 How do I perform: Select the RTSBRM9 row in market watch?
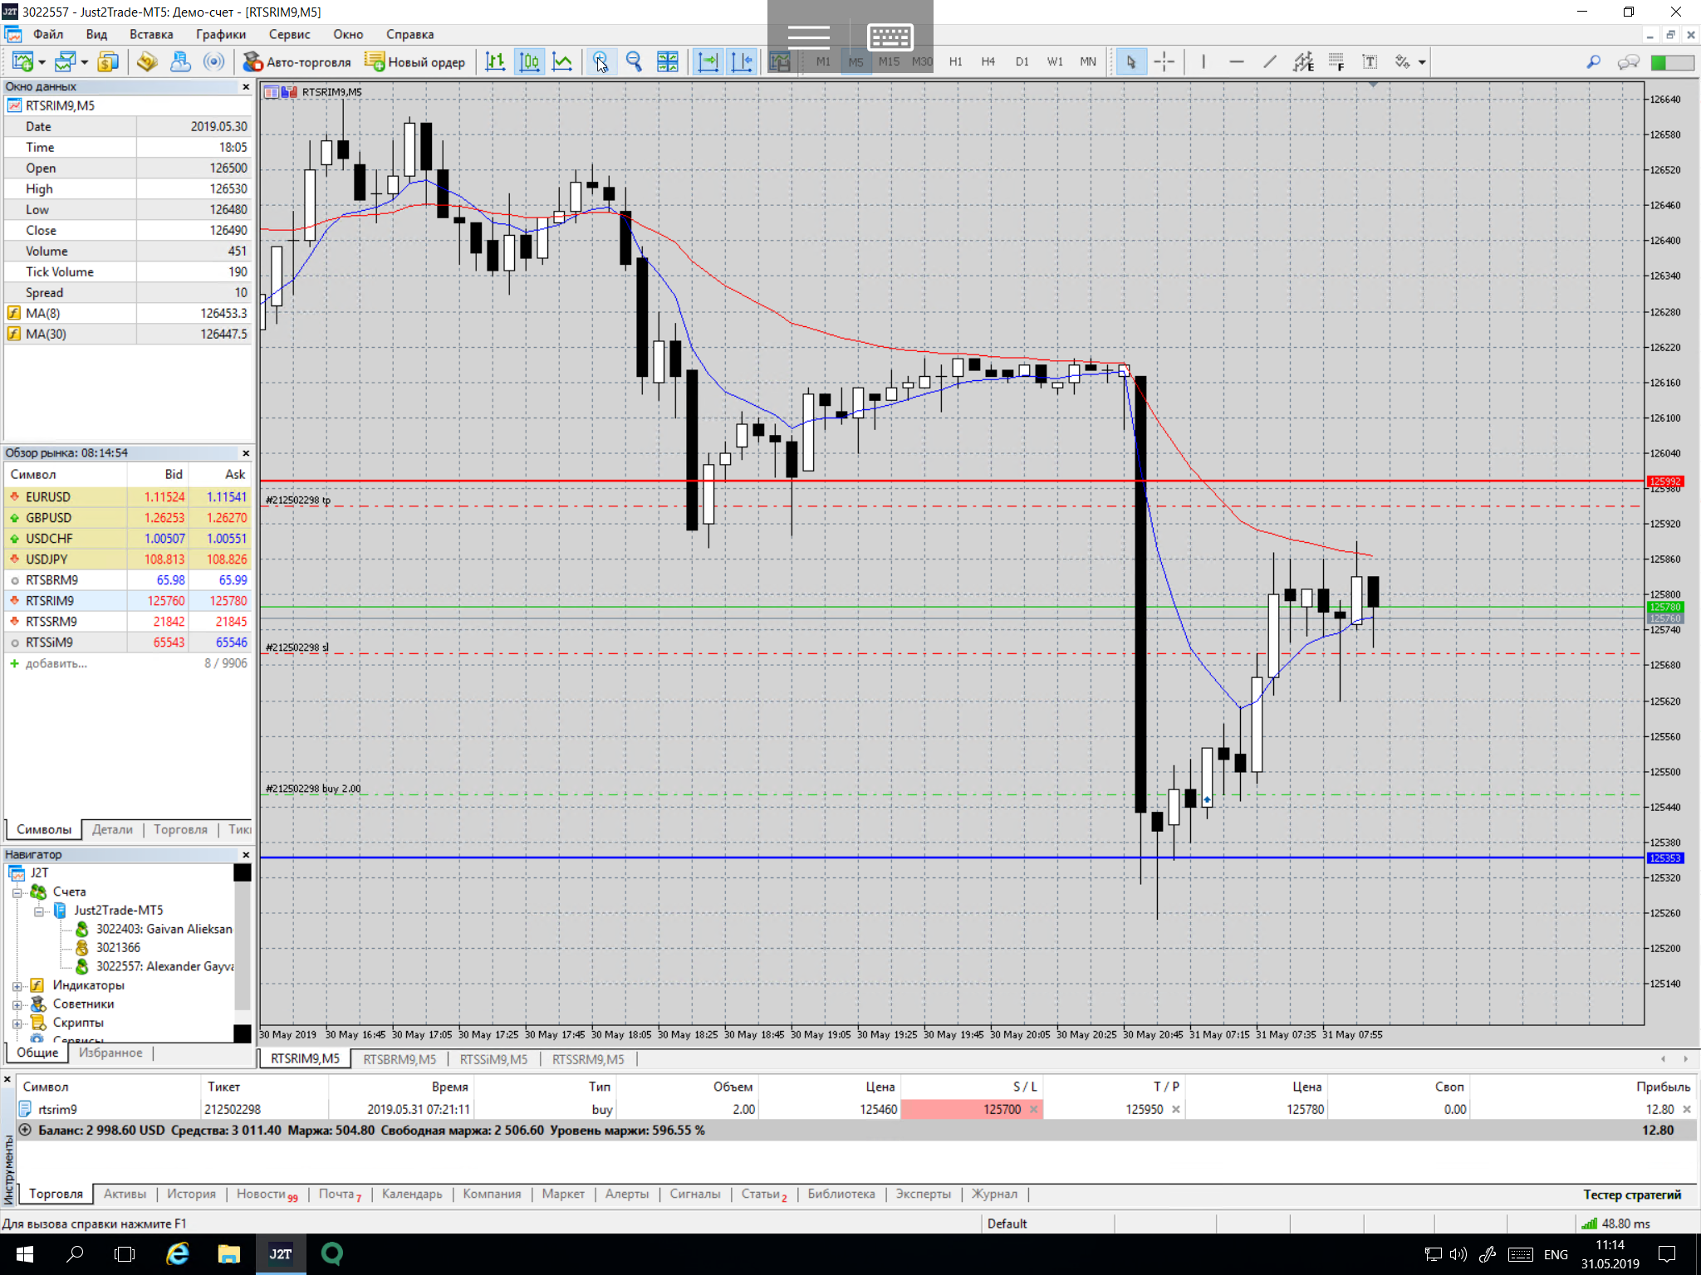51,580
